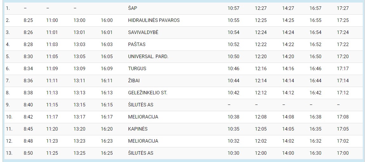Click MELIORACIJA in row 12
Image resolution: width=365 pixels, height=162 pixels.
tap(143, 141)
